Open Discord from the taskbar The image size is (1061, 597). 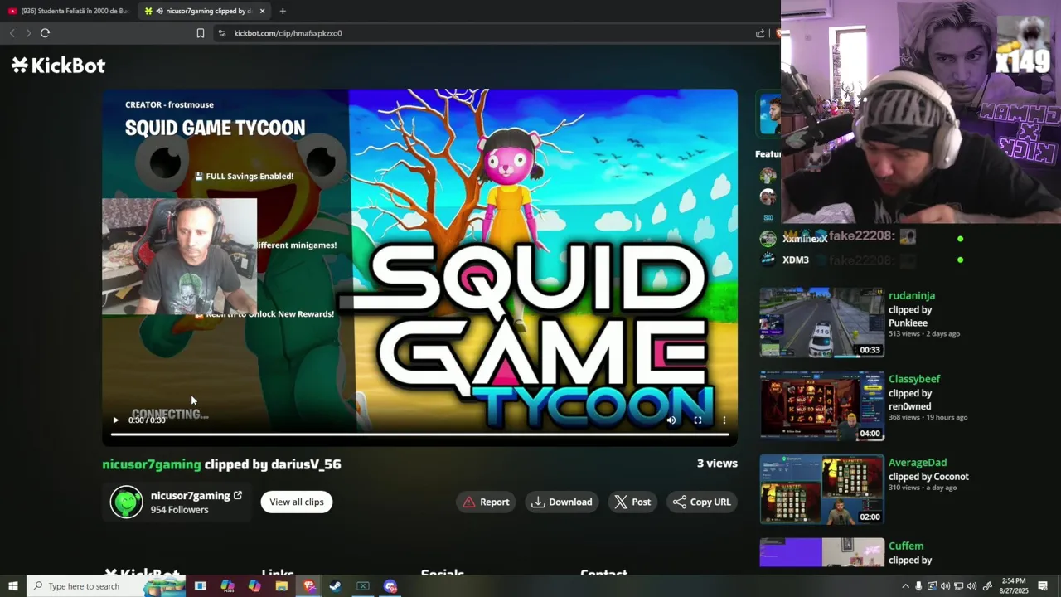[390, 586]
